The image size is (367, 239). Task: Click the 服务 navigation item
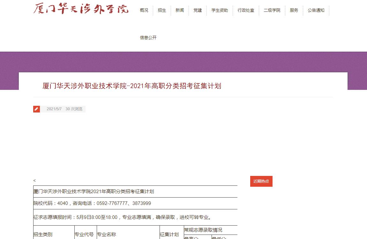pyautogui.click(x=294, y=10)
